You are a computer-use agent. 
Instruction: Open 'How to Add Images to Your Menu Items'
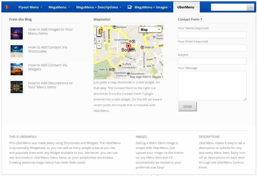(x=50, y=31)
